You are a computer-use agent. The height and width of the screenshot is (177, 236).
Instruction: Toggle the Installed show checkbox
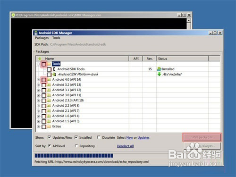click(x=76, y=137)
